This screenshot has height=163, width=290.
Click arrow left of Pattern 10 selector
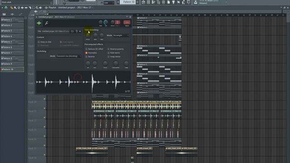coord(118,2)
